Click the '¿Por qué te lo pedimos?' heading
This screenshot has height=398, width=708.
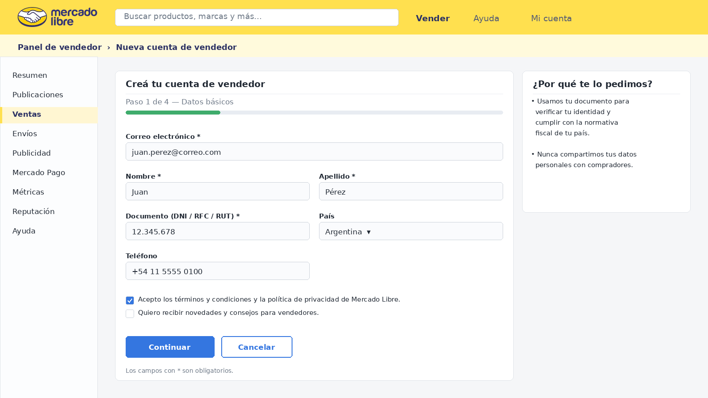pos(593,84)
